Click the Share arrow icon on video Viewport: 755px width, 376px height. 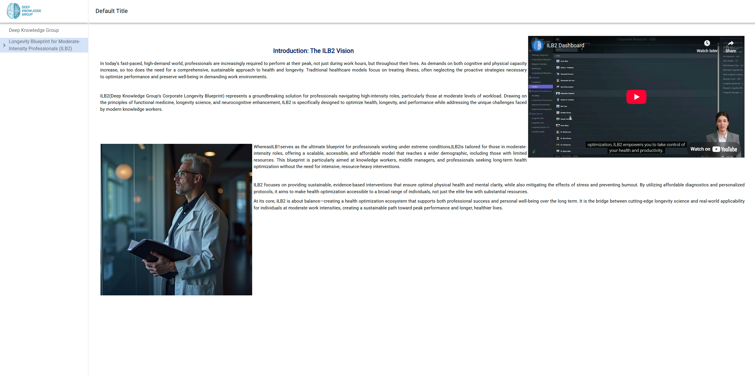(x=730, y=43)
